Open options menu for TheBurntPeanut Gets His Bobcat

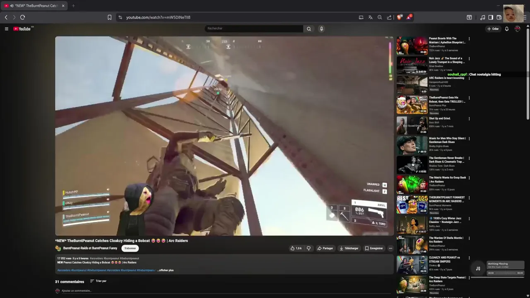coord(469,99)
